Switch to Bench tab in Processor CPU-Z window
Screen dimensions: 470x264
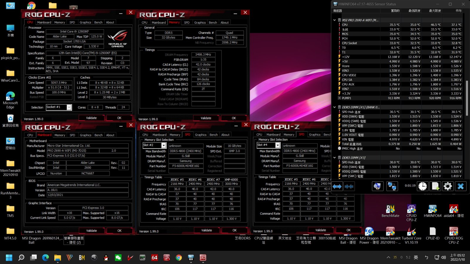pyautogui.click(x=98, y=22)
